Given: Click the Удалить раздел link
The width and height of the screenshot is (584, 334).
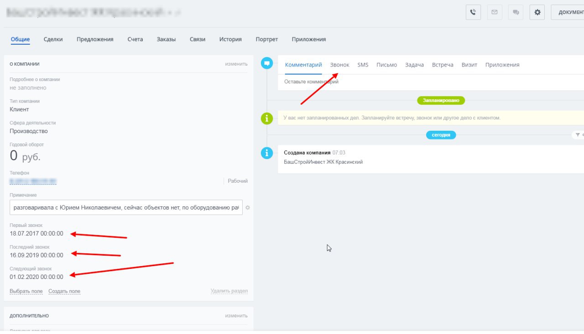Looking at the screenshot, I should tap(229, 291).
